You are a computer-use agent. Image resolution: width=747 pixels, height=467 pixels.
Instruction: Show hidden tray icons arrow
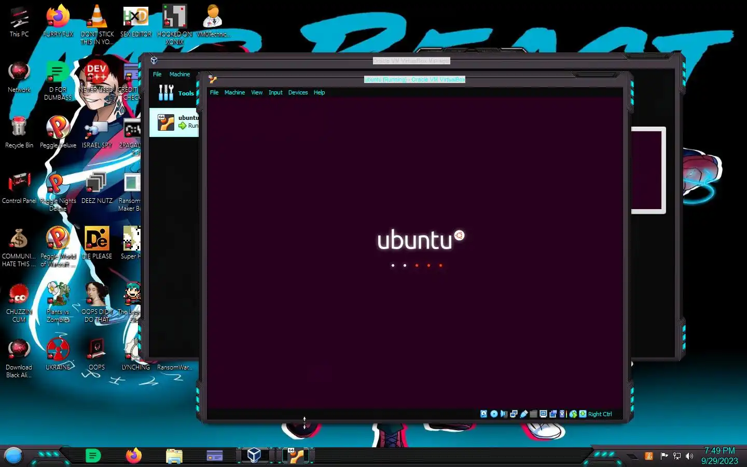point(632,456)
